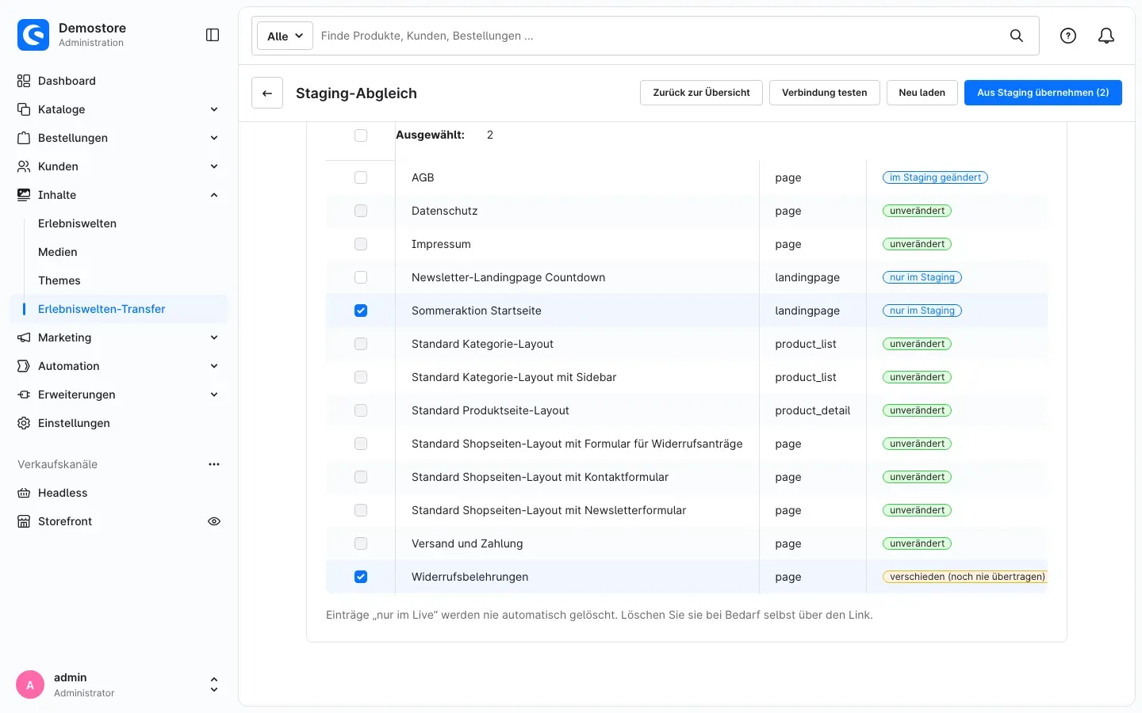Open notifications bell icon

click(1106, 36)
